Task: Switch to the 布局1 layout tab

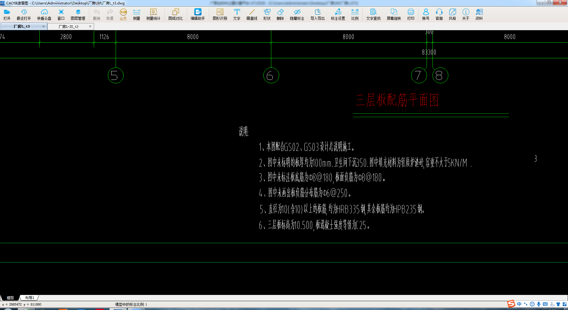Action: [x=30, y=298]
